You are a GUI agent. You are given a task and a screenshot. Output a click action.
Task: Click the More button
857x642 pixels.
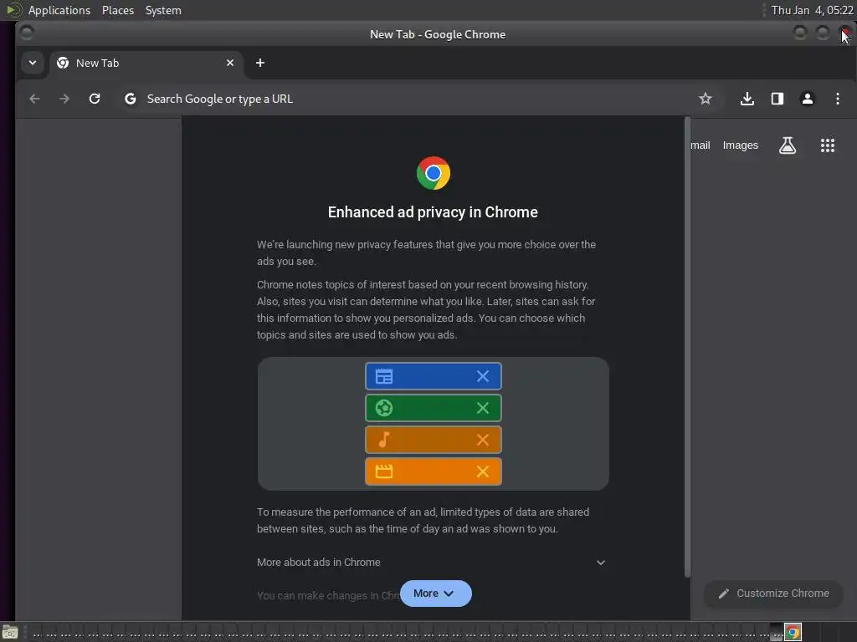(435, 594)
